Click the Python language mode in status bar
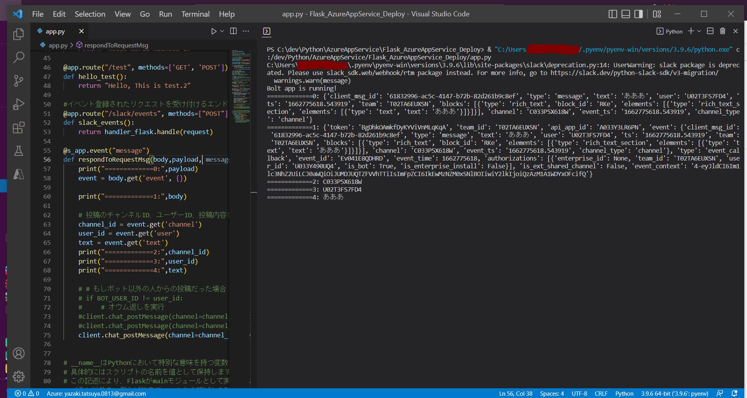 (624, 393)
